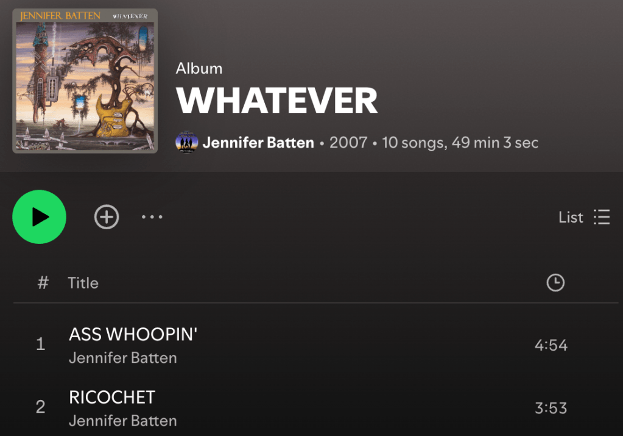Open Jennifer Batten link under RICOCHET
The width and height of the screenshot is (623, 436).
click(123, 421)
